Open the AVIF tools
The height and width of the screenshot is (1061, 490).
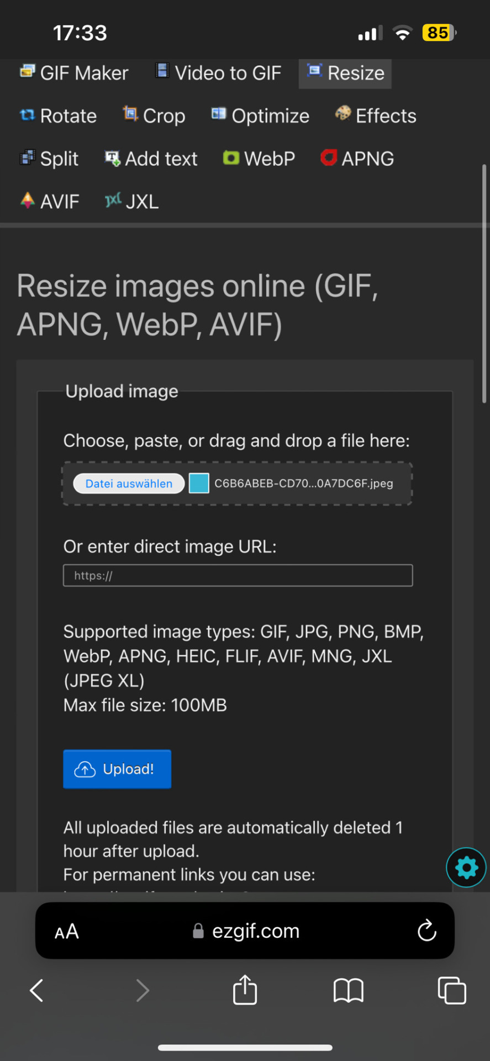pyautogui.click(x=50, y=201)
